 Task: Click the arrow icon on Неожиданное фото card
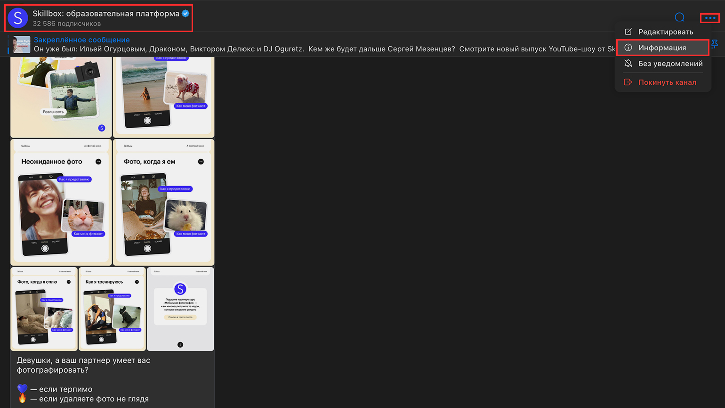pyautogui.click(x=98, y=162)
